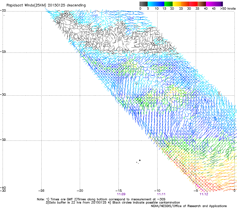The image size is (237, 208).
Task: Click the orange 25-30 knots color swatch
Action: click(185, 4)
